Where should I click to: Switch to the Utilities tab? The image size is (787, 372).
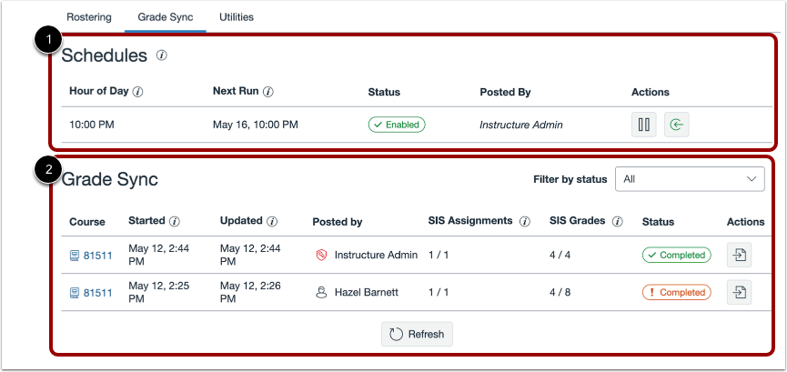pos(237,17)
